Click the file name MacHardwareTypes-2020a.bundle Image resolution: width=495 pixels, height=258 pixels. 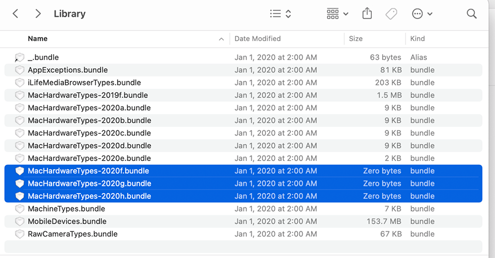[89, 108]
